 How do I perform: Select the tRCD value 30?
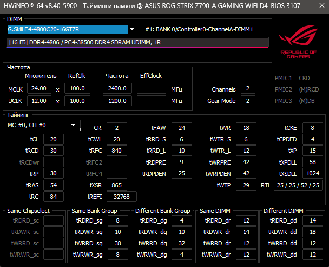click(54, 151)
